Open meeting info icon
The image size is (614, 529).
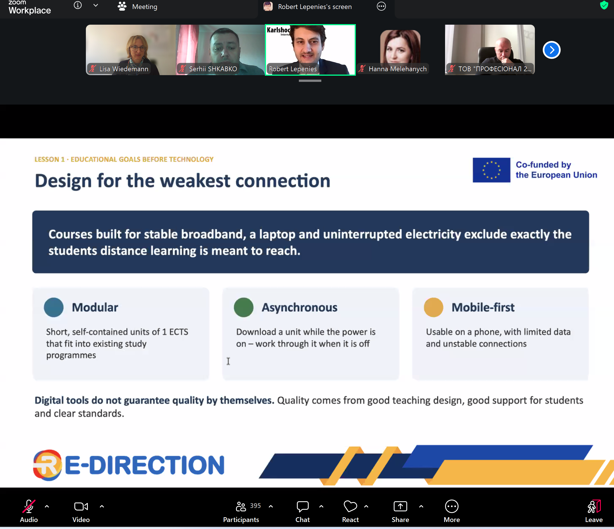click(x=78, y=5)
